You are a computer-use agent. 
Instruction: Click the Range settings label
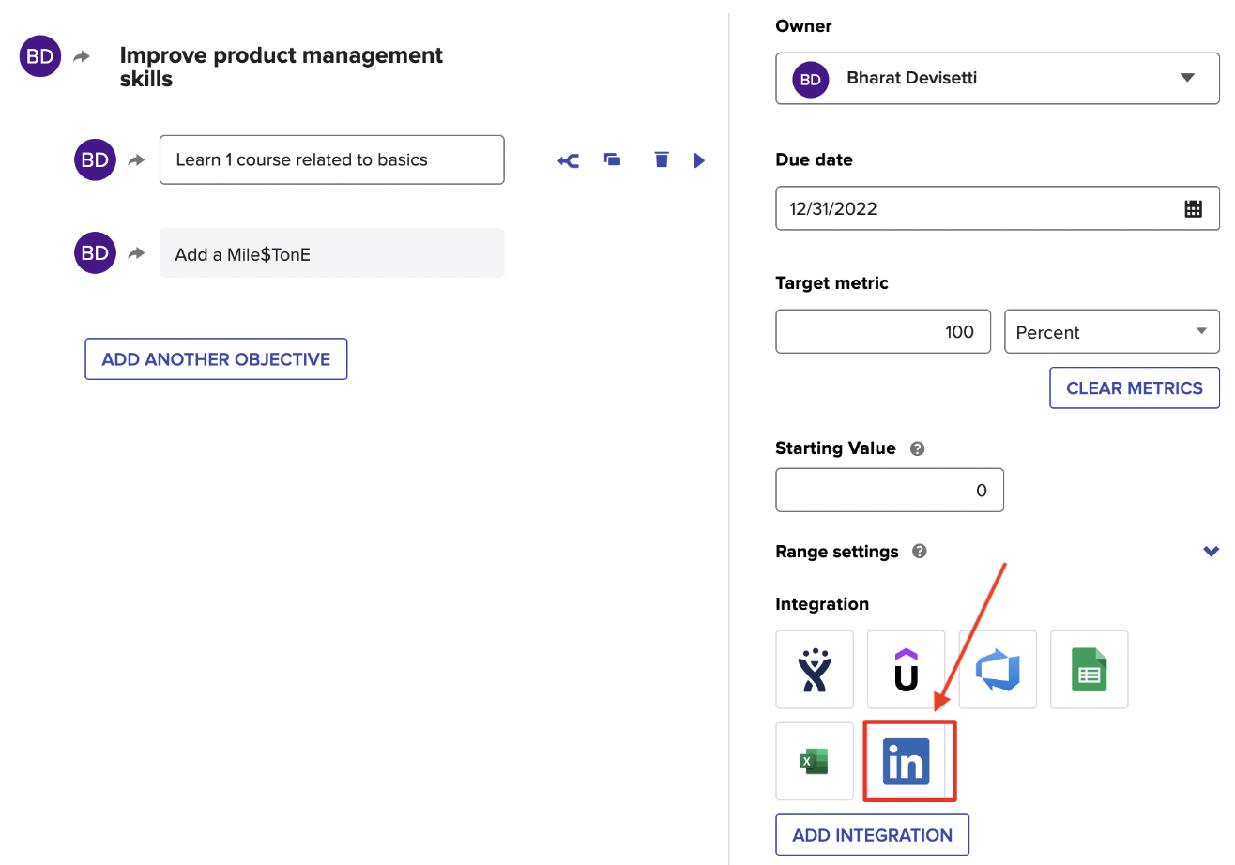point(837,552)
